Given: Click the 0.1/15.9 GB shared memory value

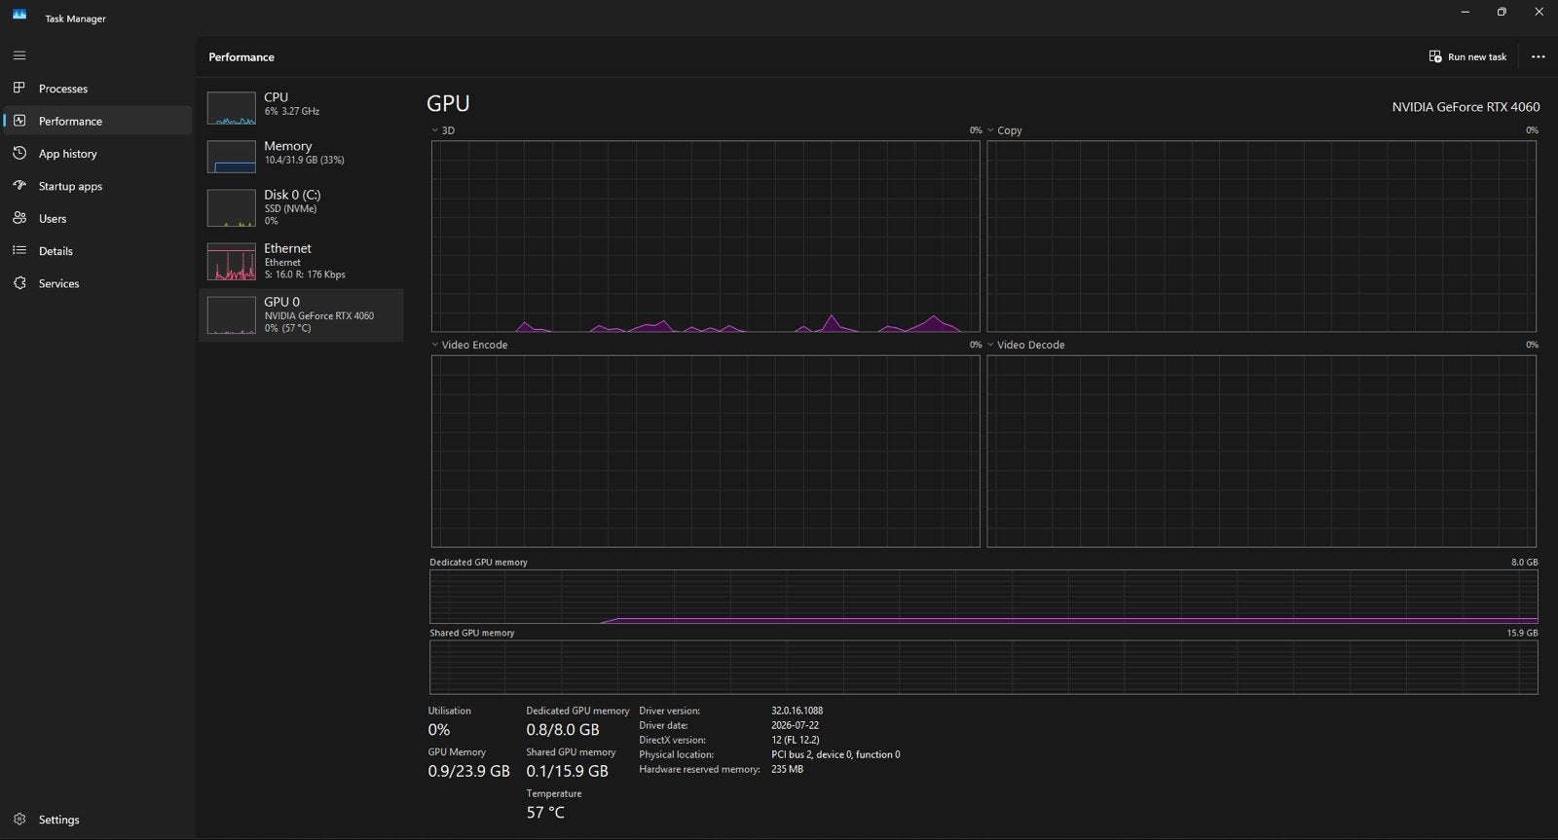Looking at the screenshot, I should pyautogui.click(x=567, y=771).
